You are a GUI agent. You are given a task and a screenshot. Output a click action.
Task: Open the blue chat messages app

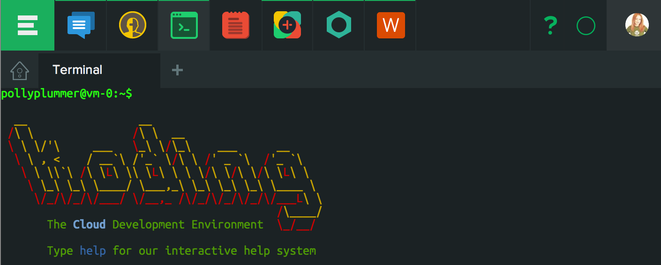coord(81,25)
